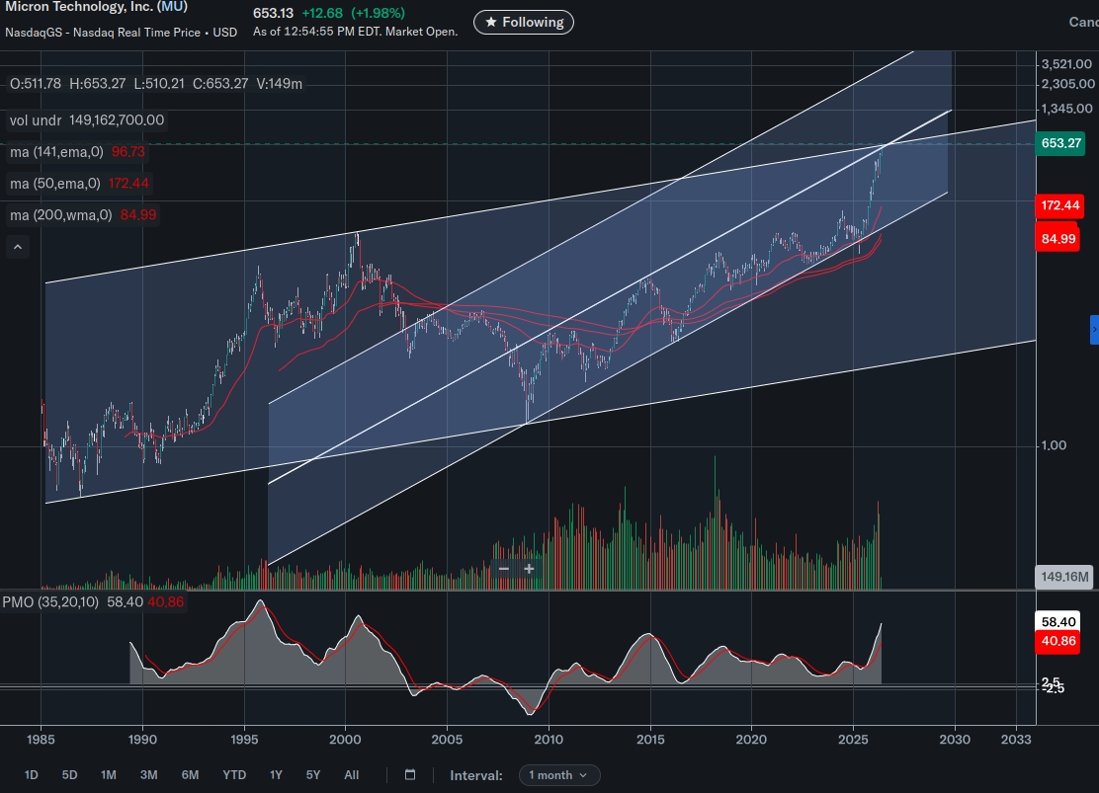Click the 653.13 current price quote
The height and width of the screenshot is (793, 1099).
tap(274, 13)
